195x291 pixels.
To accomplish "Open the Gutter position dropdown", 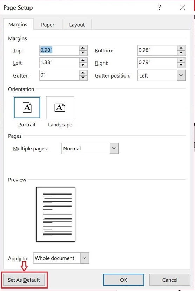I will pyautogui.click(x=181, y=75).
